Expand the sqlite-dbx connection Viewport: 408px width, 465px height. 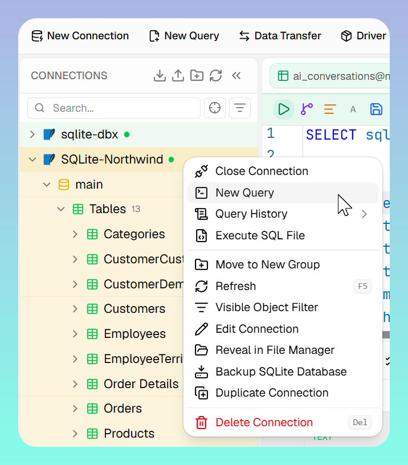coord(32,134)
